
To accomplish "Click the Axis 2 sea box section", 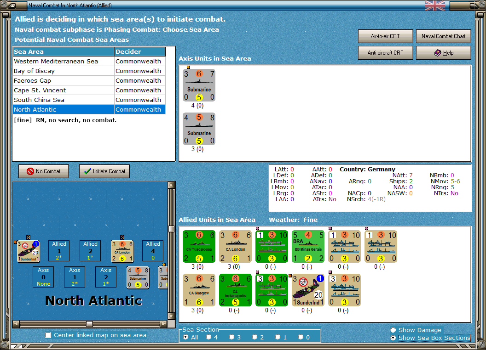I will pyautogui.click(x=106, y=277).
